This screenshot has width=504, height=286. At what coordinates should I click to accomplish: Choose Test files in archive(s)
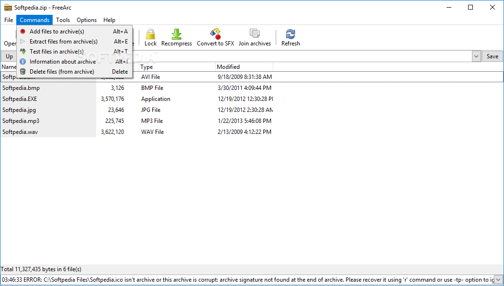click(75, 52)
